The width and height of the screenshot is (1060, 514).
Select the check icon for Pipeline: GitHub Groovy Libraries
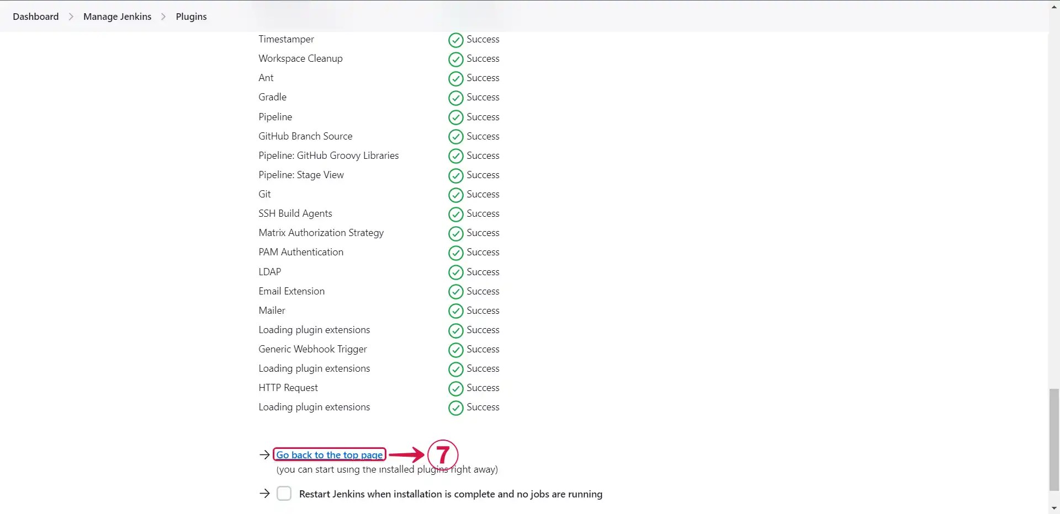tap(455, 156)
